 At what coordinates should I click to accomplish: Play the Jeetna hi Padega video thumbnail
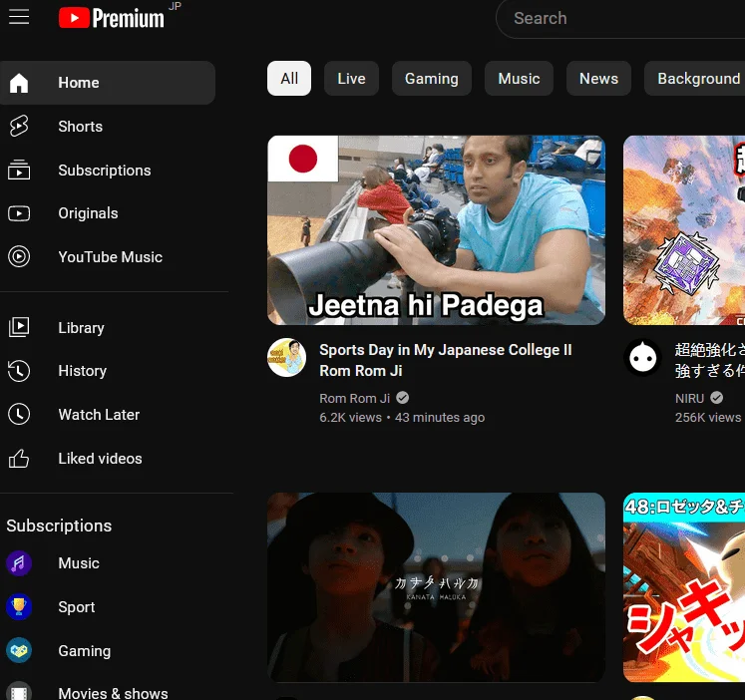tap(436, 230)
